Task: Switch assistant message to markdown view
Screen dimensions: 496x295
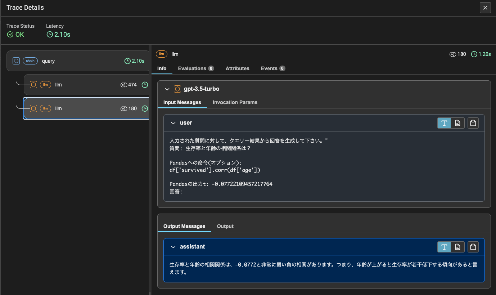Action: point(457,247)
